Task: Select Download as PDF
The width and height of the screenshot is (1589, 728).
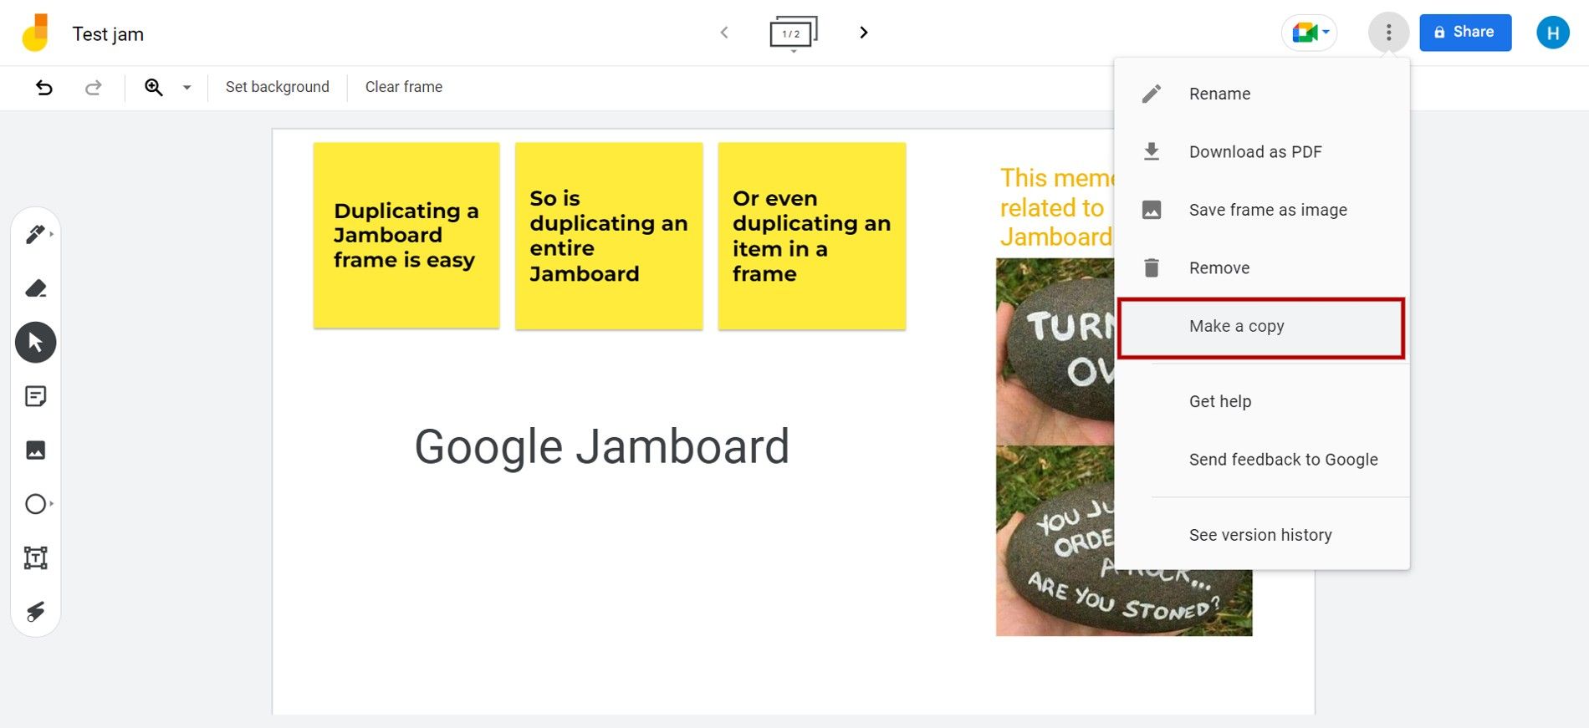Action: pos(1262,152)
